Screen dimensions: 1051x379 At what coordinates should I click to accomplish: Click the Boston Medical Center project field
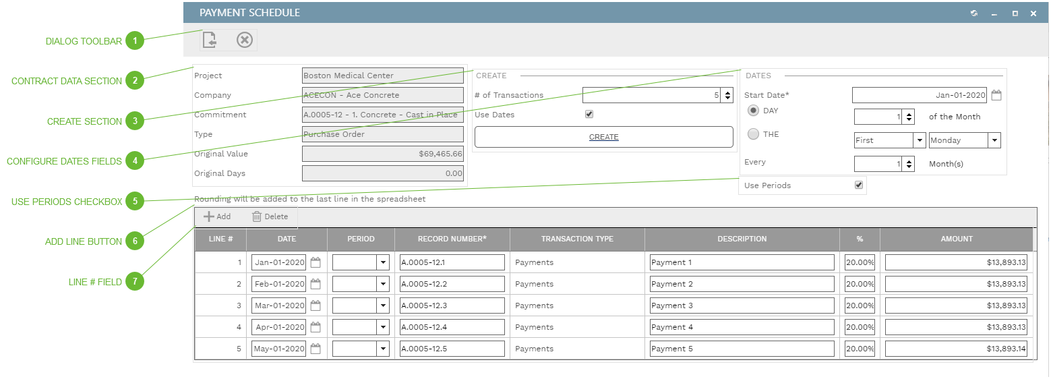tap(383, 76)
